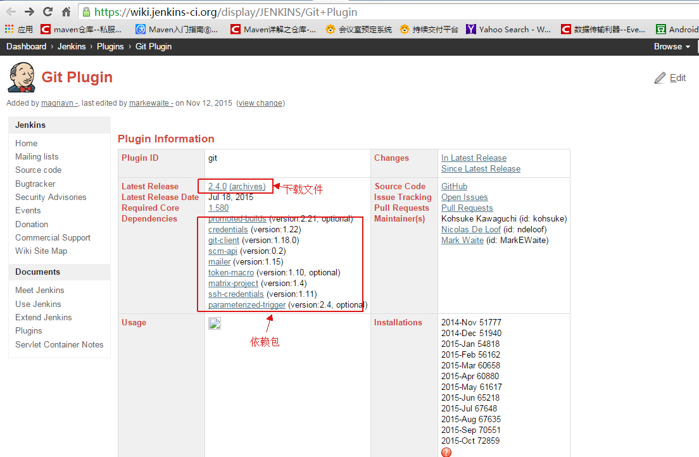Click the browser forward arrow
Image resolution: width=699 pixels, height=457 pixels.
pos(29,12)
